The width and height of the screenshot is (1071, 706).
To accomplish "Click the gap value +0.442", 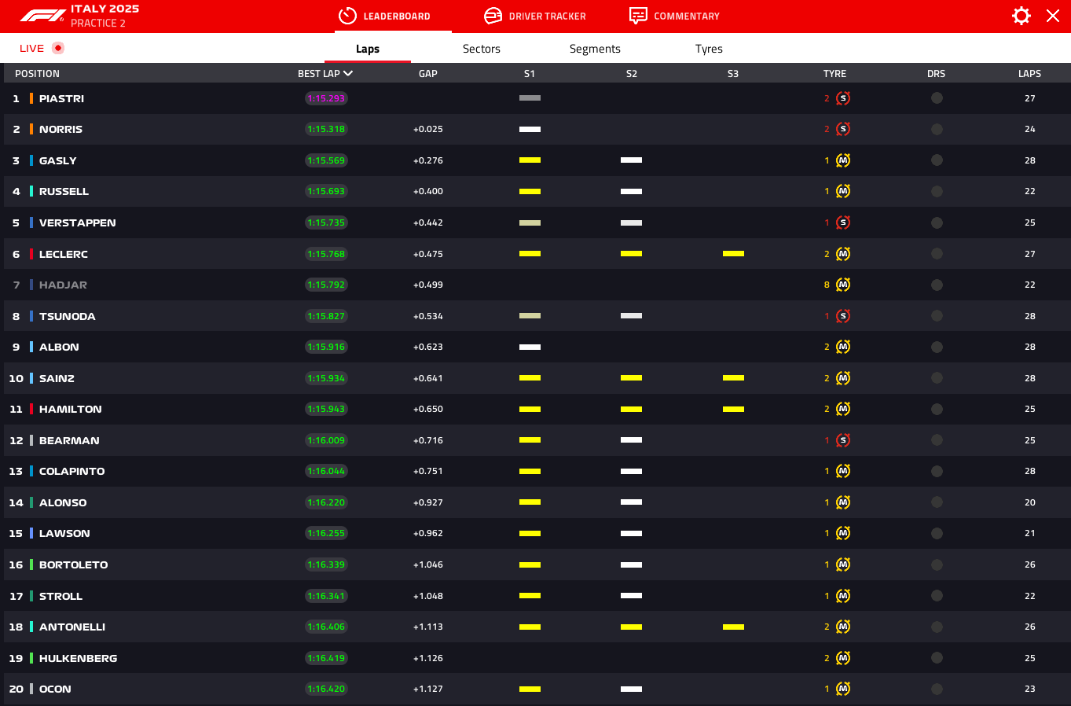I will tap(428, 222).
